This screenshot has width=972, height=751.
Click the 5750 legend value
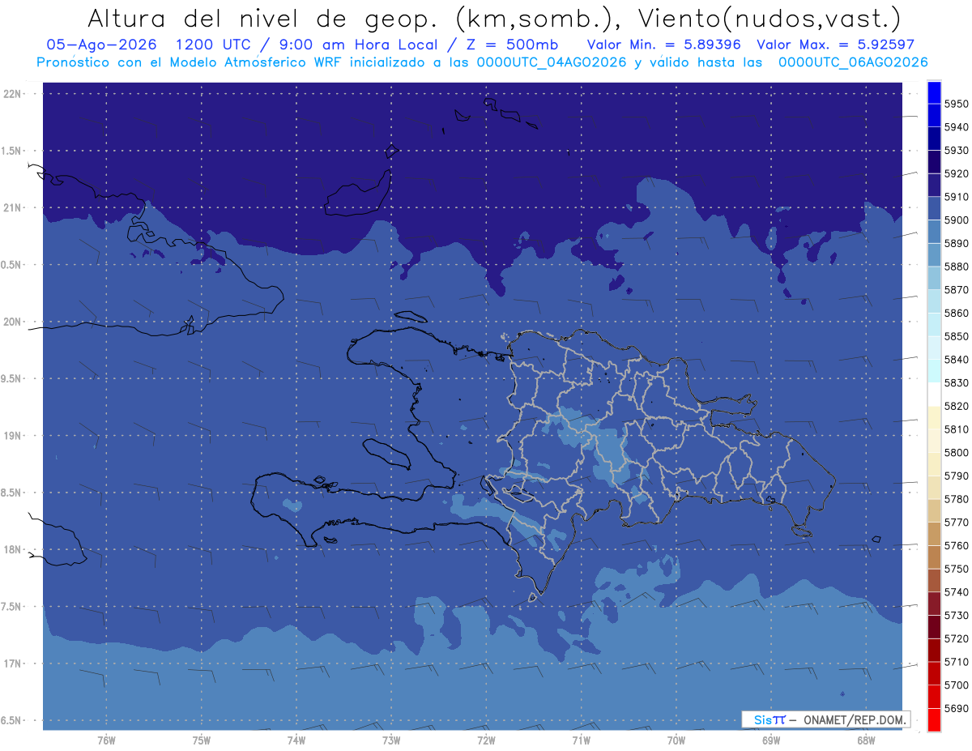tap(956, 569)
